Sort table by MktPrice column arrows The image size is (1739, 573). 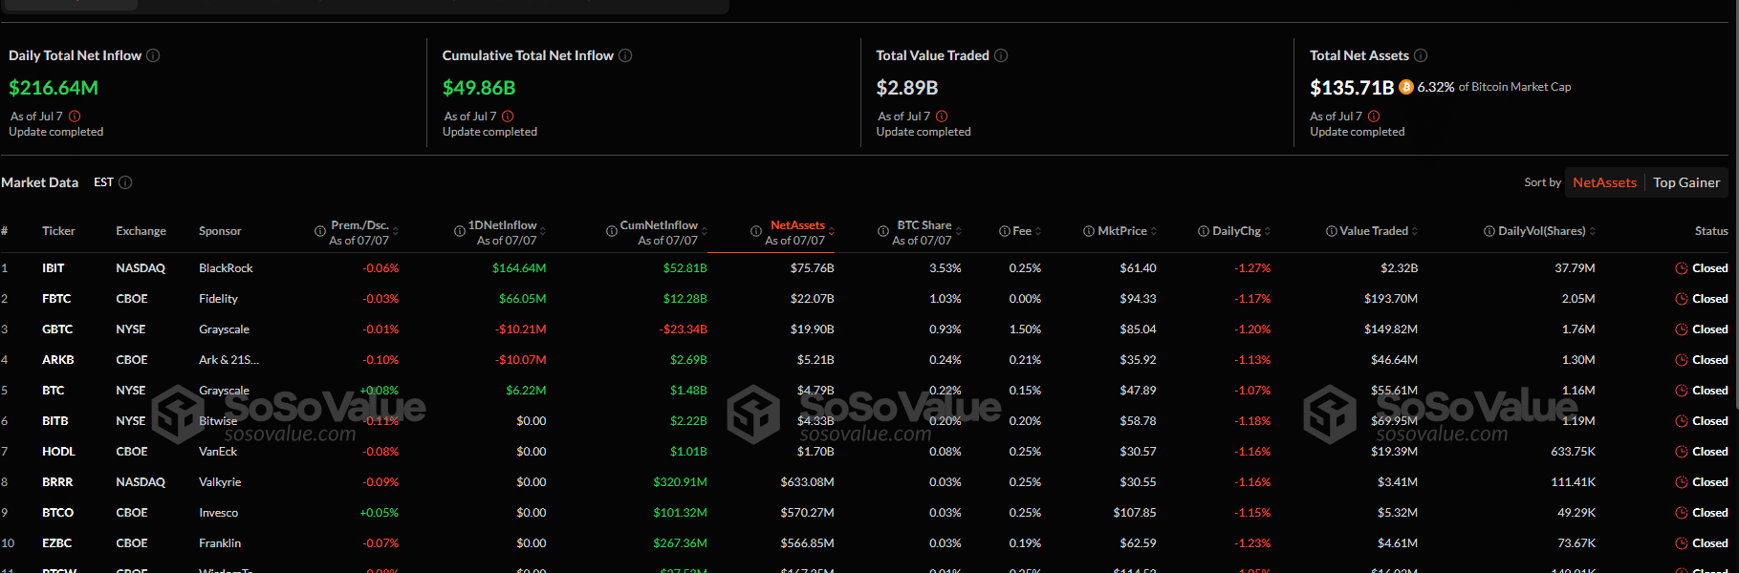pos(1154,231)
